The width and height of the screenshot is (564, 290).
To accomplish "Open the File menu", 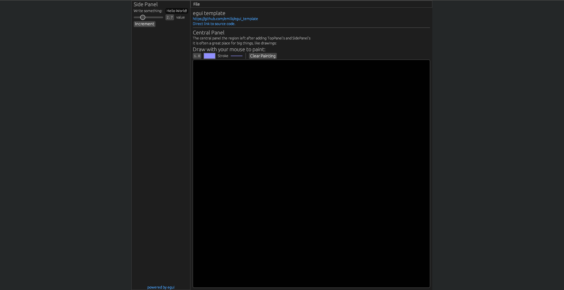I will click(x=196, y=4).
